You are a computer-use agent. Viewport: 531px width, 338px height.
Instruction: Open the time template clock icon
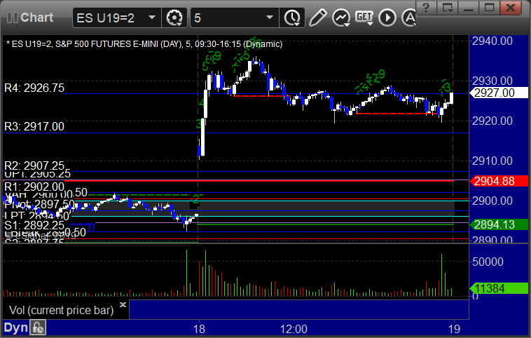292,18
